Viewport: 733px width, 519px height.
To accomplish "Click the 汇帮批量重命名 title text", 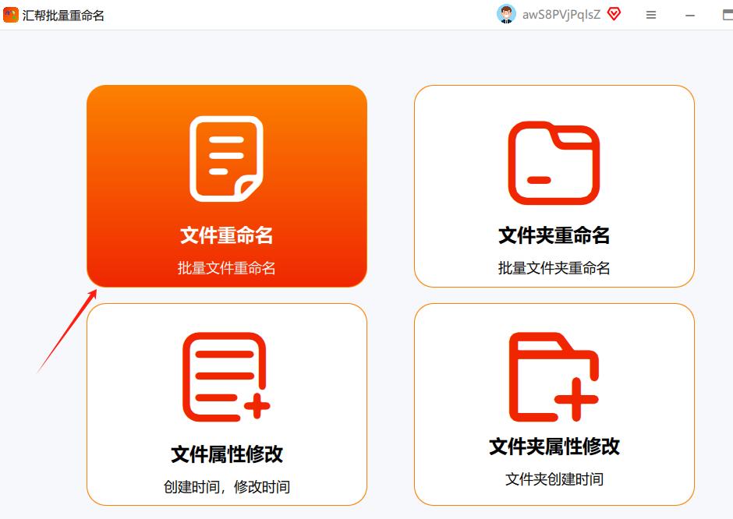I will pos(64,16).
